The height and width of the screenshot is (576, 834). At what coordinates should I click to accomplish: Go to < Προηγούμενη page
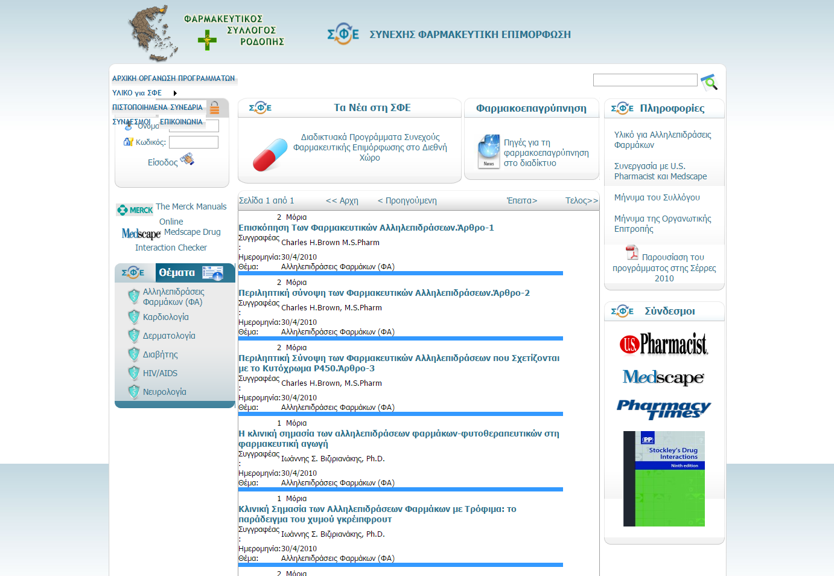(407, 200)
